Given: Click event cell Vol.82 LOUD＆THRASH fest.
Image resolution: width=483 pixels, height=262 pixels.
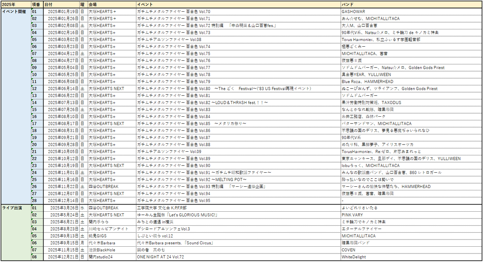Looking at the screenshot, I should (238, 103).
